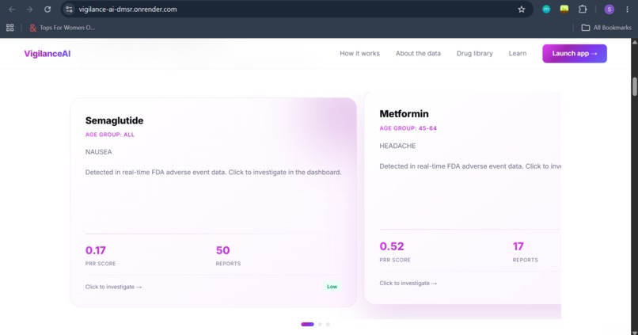The width and height of the screenshot is (638, 335).
Task: Open the All Bookmarks folder
Action: point(606,28)
